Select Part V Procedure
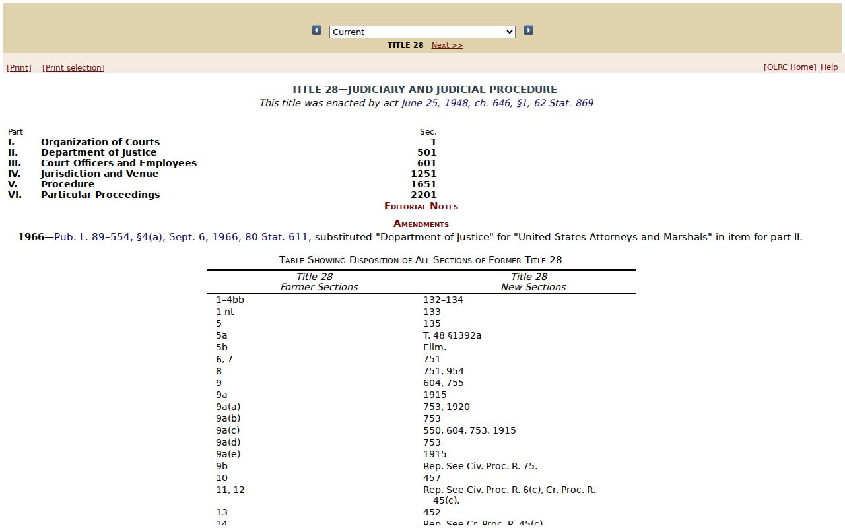The height and width of the screenshot is (528, 845). click(67, 184)
